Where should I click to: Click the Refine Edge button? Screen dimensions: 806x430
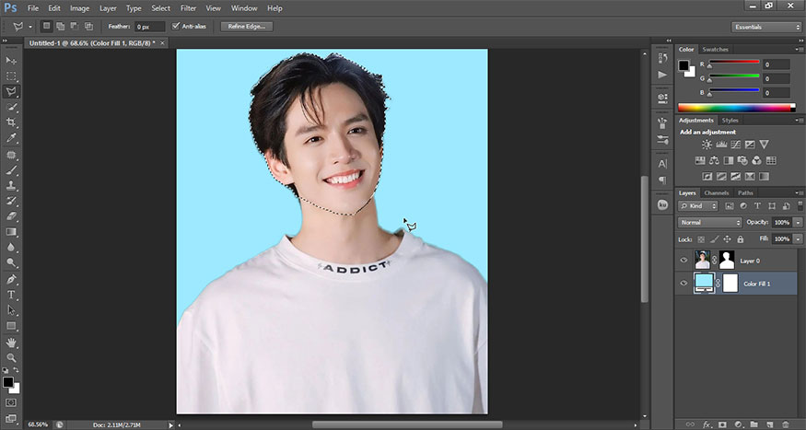point(247,27)
